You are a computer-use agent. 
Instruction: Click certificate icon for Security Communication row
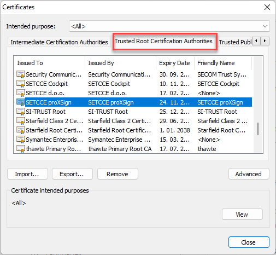pyautogui.click(x=21, y=74)
